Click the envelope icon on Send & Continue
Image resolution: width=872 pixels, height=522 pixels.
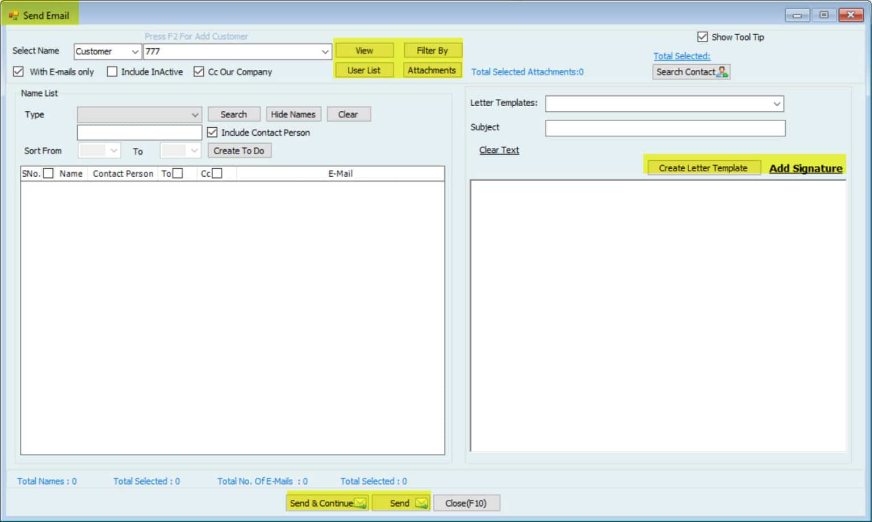point(360,503)
